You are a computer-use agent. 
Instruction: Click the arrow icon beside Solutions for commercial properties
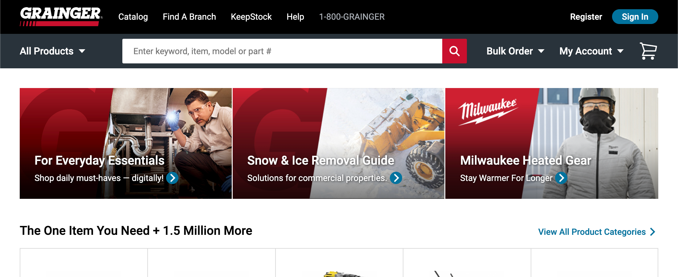click(396, 178)
